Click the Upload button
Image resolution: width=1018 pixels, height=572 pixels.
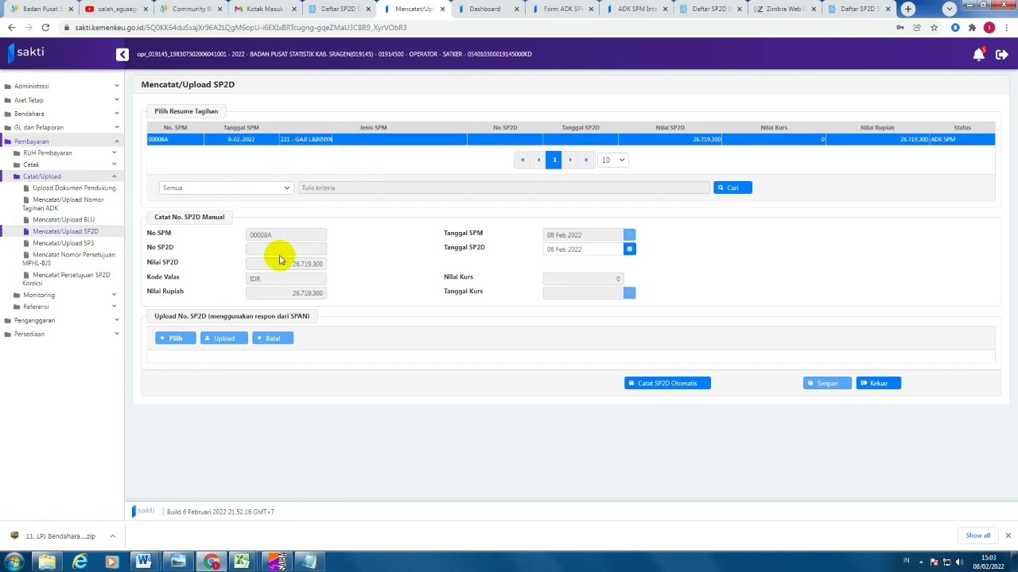point(223,338)
